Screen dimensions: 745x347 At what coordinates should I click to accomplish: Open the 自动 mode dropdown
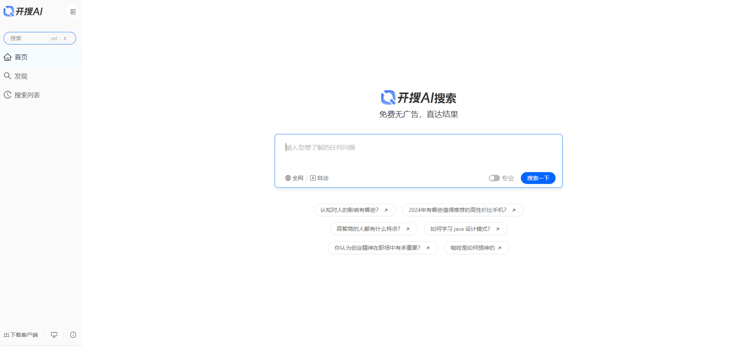point(320,178)
